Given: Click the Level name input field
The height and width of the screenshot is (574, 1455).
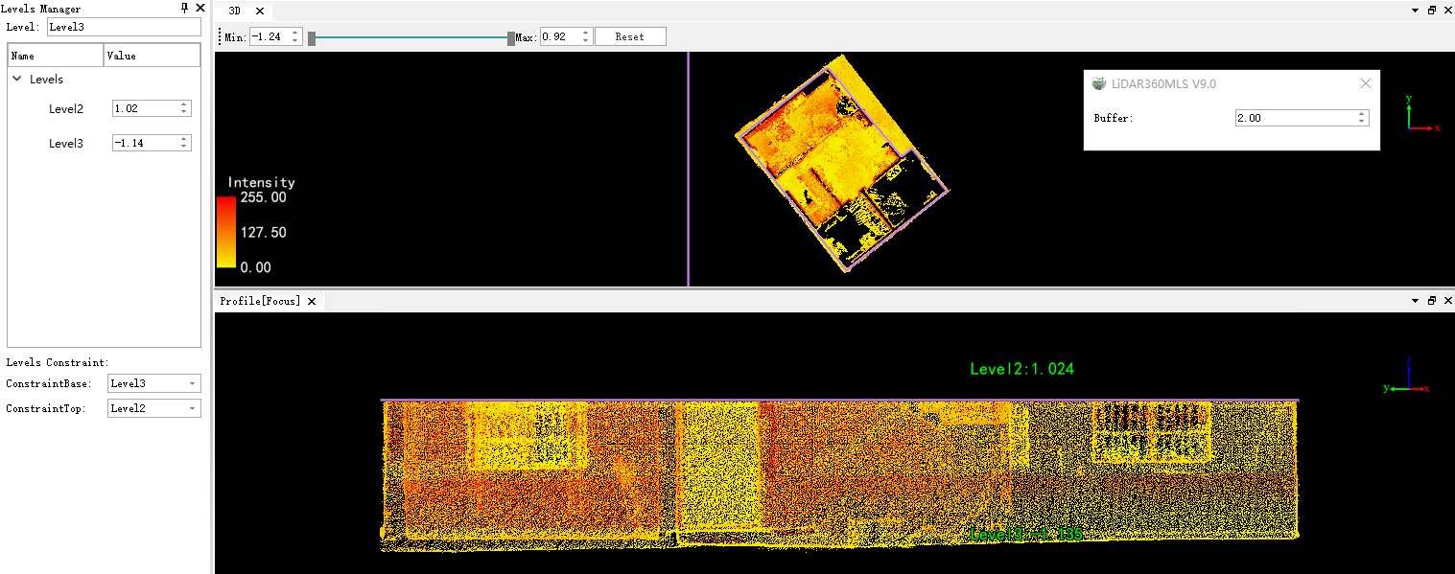Looking at the screenshot, I should [x=123, y=27].
